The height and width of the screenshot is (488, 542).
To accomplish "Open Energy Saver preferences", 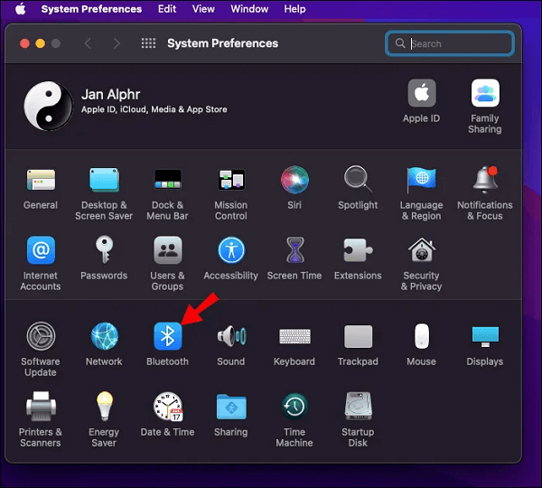I will [x=104, y=408].
